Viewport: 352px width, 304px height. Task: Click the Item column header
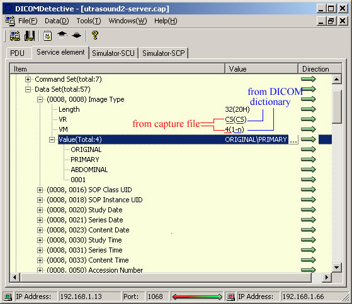[117, 69]
